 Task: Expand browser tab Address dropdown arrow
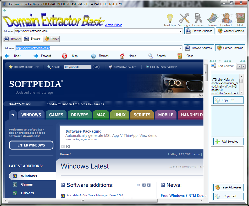pyautogui.click(x=180, y=48)
